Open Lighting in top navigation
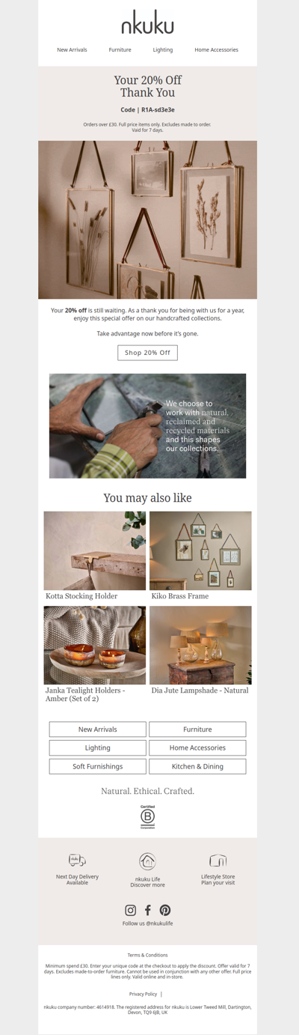 click(x=163, y=50)
